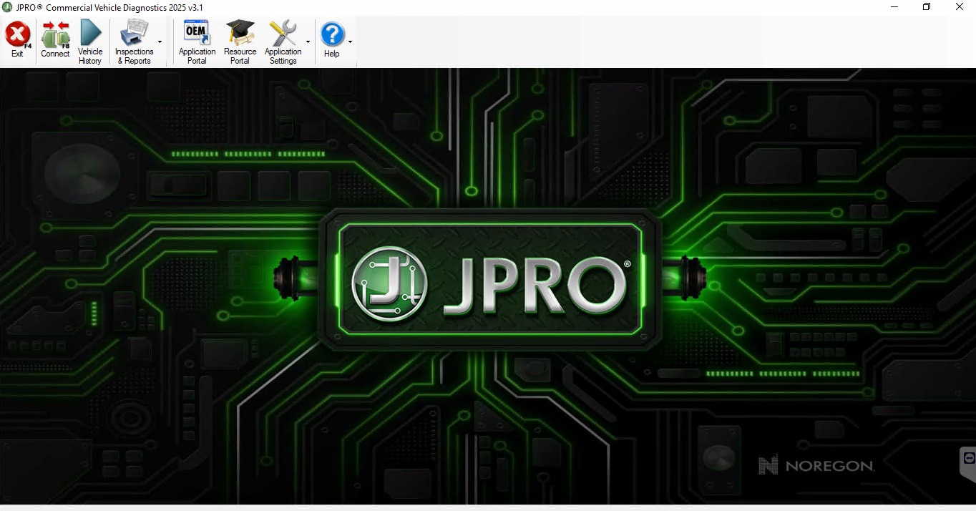The image size is (976, 511).
Task: Expand the Application Settings dropdown arrow
Action: (x=308, y=42)
